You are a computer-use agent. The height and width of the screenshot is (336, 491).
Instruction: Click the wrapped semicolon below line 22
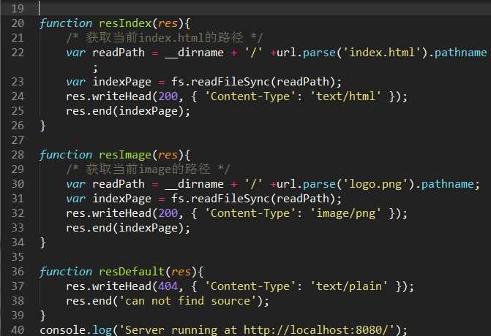(x=96, y=68)
